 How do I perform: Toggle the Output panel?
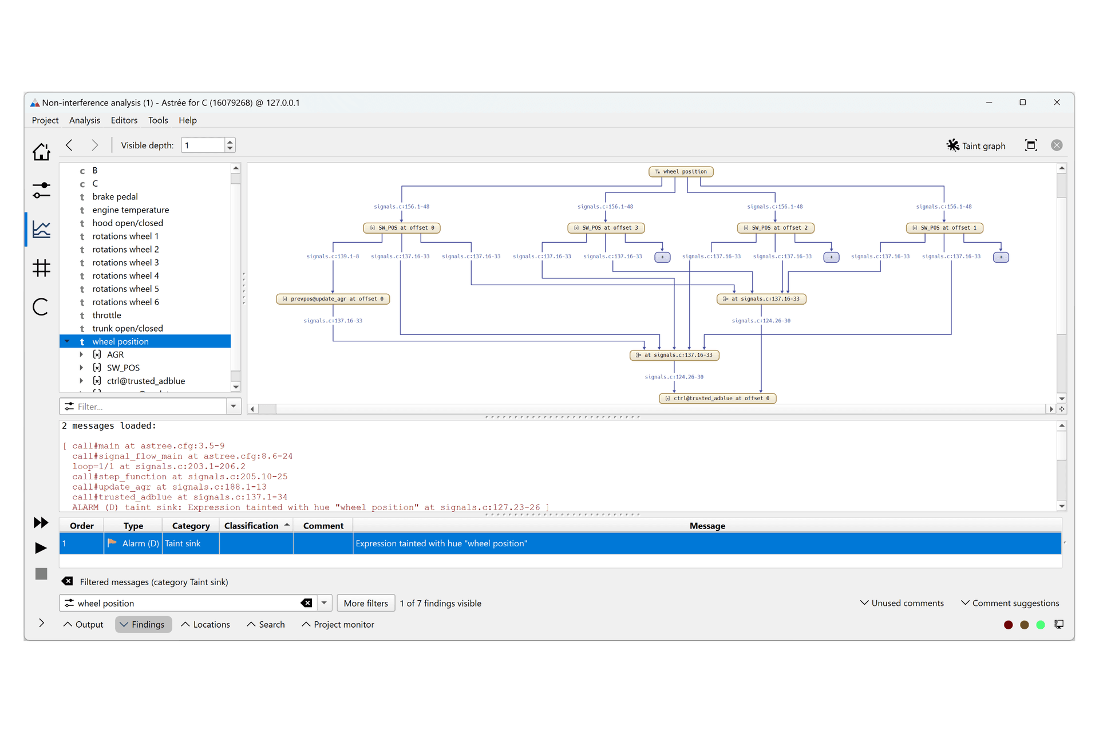[x=84, y=624]
